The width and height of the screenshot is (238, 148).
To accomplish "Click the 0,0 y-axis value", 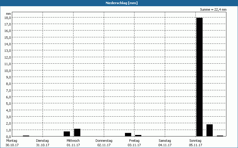I will point(9,136).
